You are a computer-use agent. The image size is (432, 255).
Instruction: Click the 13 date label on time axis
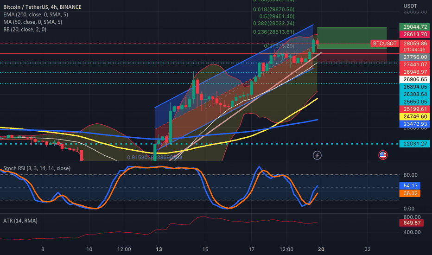[x=159, y=249]
